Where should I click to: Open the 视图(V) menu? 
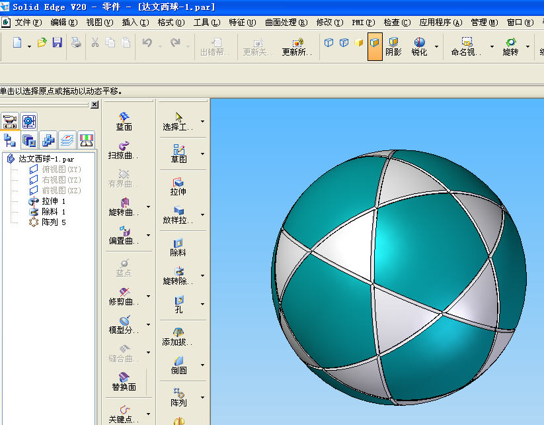point(100,23)
